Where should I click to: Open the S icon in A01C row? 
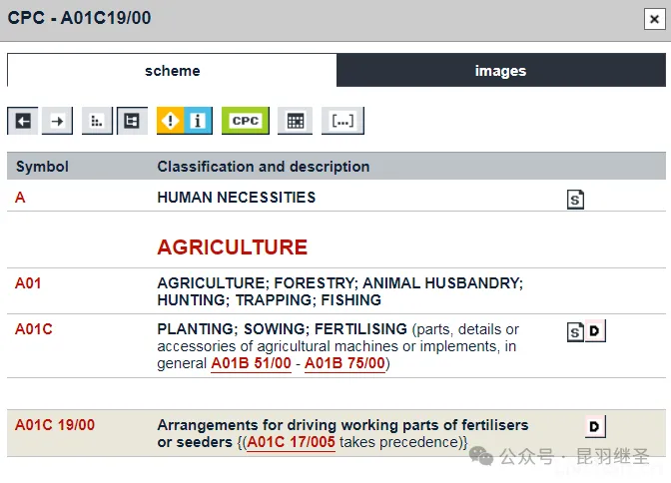coord(575,331)
